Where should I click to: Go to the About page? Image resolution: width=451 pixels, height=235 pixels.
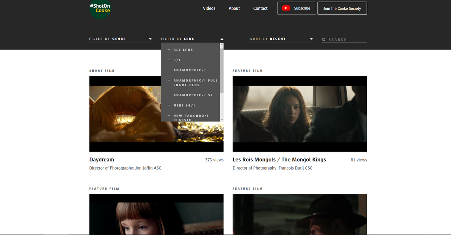[234, 8]
